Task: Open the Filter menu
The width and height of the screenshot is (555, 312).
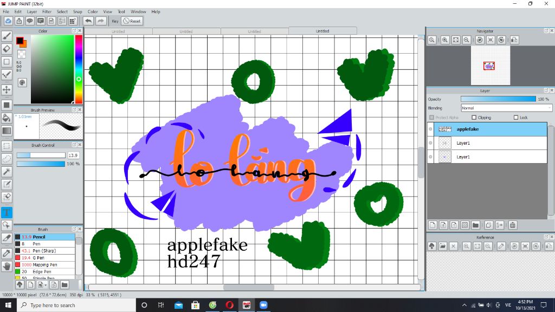Action: pyautogui.click(x=47, y=12)
